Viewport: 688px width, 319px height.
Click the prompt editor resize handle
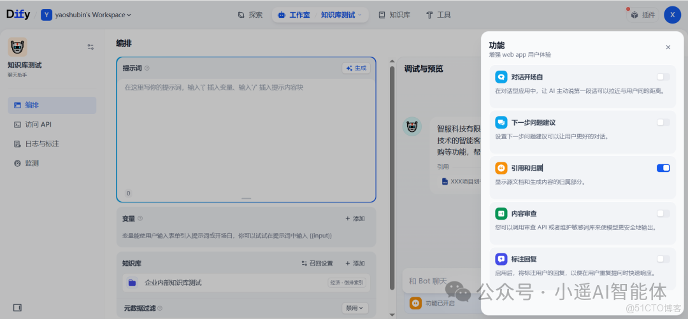[x=246, y=198]
